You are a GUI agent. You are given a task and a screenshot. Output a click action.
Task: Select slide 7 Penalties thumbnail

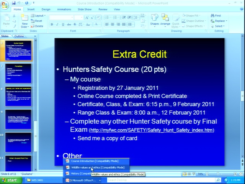click(18, 73)
